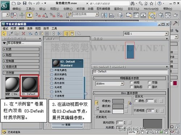Close the Material/Map Browser panel
181x135 pixels.
[40, 39]
